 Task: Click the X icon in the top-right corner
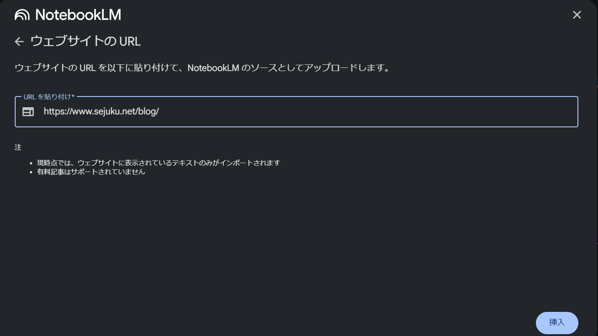(x=577, y=15)
